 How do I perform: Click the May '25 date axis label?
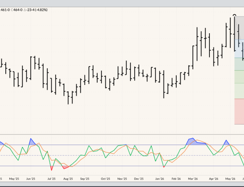(14, 179)
